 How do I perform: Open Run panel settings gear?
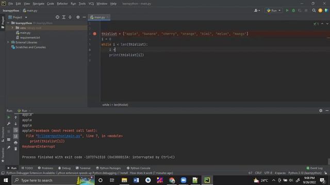point(321,110)
